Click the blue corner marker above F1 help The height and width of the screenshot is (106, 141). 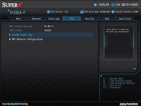(102, 76)
